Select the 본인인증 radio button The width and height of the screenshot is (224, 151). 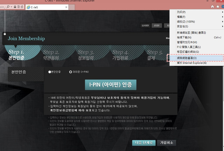(50, 72)
